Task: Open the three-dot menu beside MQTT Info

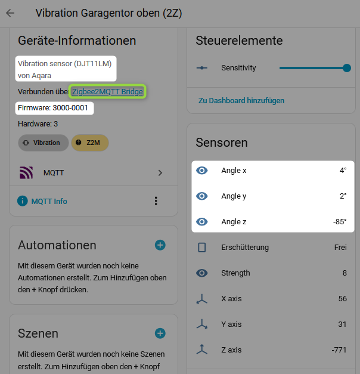Action: (156, 201)
